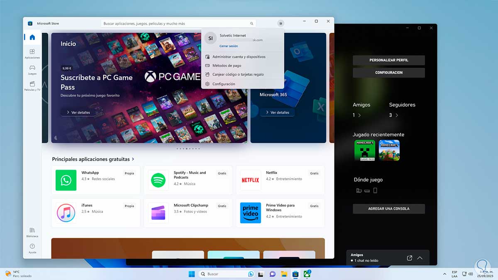The image size is (498, 280).
Task: Open chat app icon in taskbar
Action: 273,274
